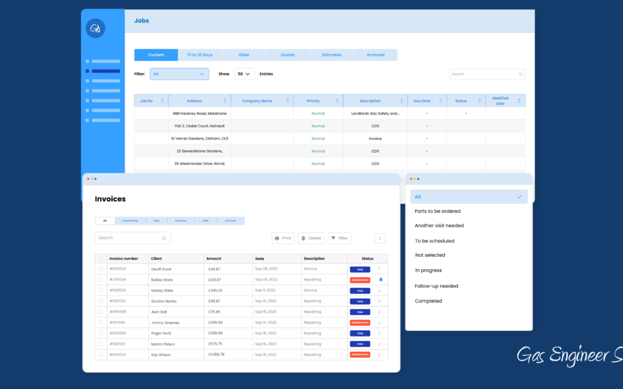The height and width of the screenshot is (389, 623).
Task: Tick the checkbox for Ray Wilson's invoice
Action: [101, 354]
